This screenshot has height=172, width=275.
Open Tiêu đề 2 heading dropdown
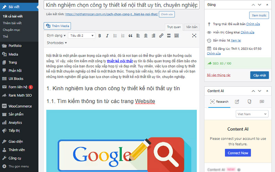coord(81,36)
